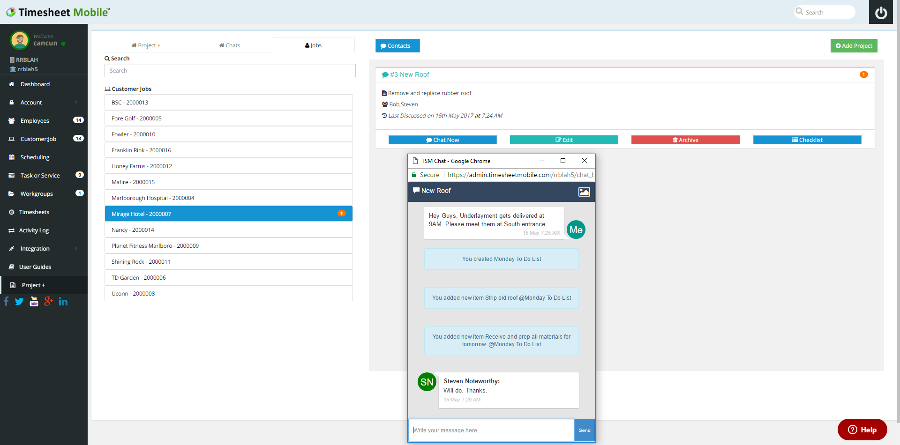
Task: Click the Customer:Job count badge 13
Action: tap(78, 138)
